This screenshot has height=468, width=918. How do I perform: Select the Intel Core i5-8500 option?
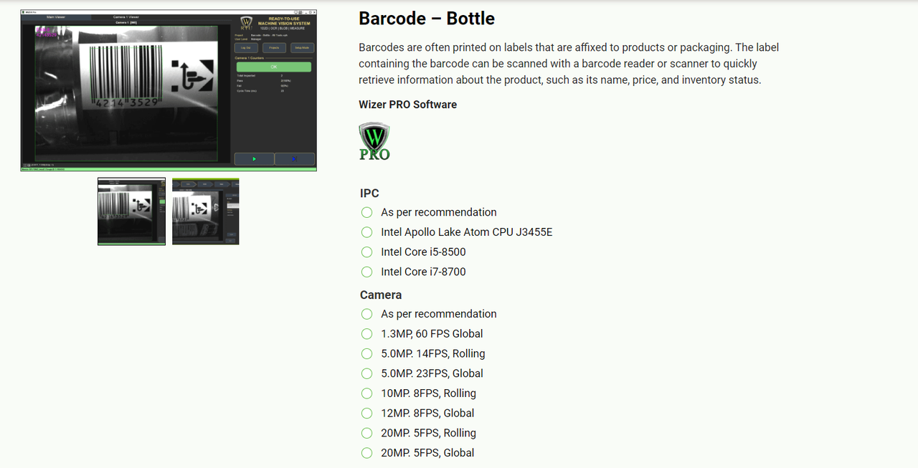(x=367, y=252)
